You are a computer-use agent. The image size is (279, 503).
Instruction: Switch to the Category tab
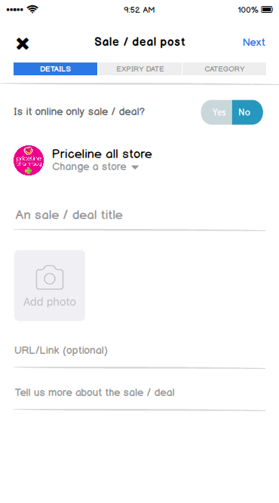tap(225, 69)
